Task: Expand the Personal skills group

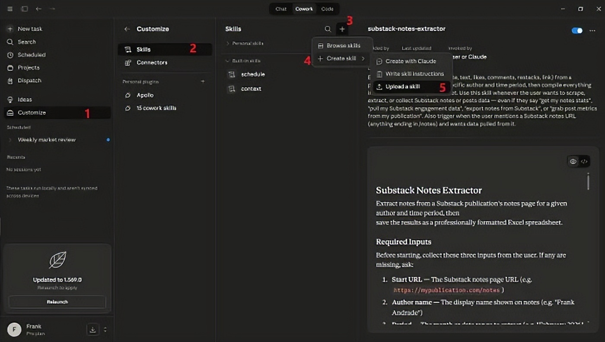Action: coord(245,44)
